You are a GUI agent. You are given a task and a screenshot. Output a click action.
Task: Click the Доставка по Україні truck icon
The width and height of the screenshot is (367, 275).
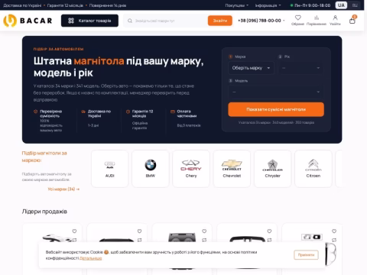[x=83, y=112]
